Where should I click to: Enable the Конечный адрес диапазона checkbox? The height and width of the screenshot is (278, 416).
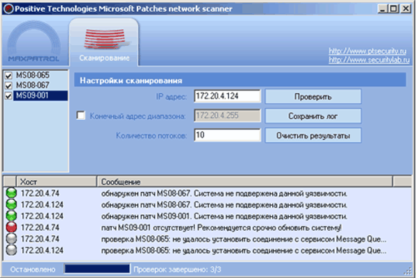pos(81,115)
